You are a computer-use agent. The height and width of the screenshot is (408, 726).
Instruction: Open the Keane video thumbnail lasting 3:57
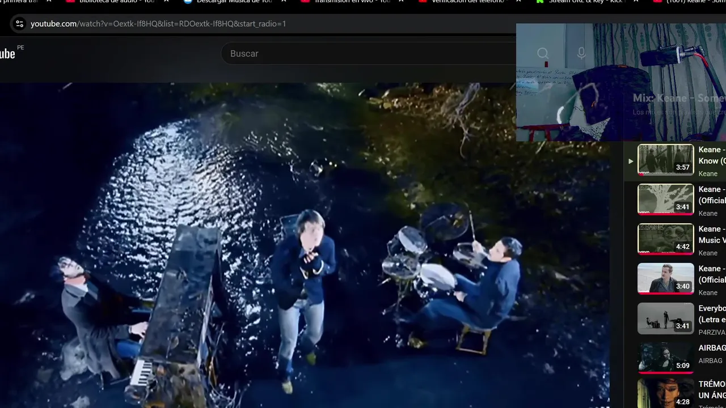tap(666, 160)
